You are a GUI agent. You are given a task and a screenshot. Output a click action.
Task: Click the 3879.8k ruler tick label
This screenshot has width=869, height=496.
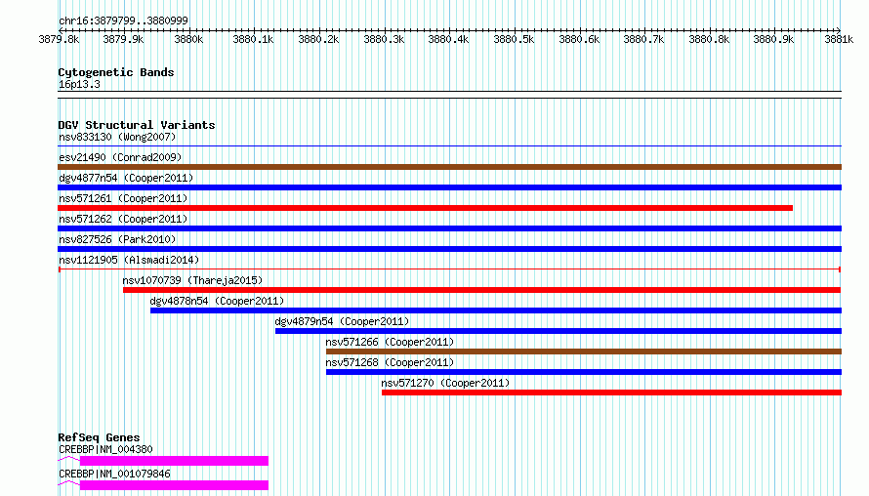pos(59,39)
